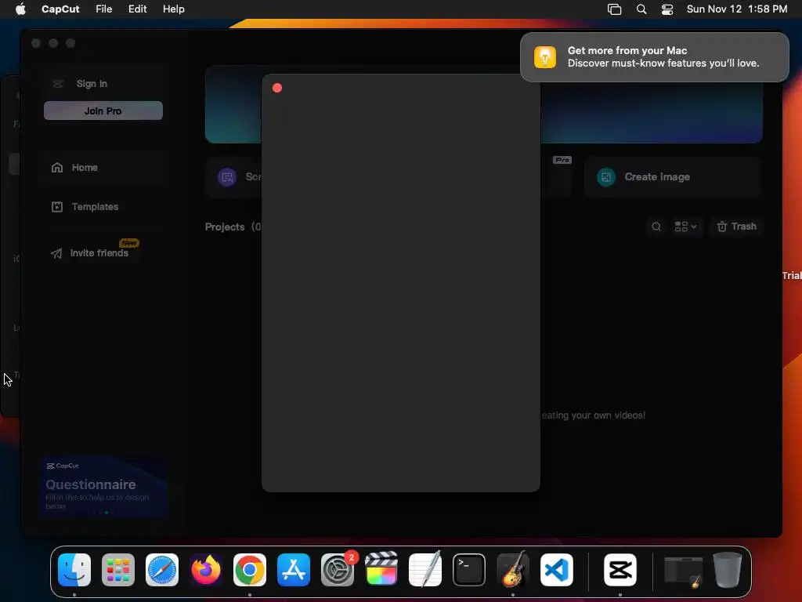802x602 pixels.
Task: Open the Edit menu
Action: 137,9
